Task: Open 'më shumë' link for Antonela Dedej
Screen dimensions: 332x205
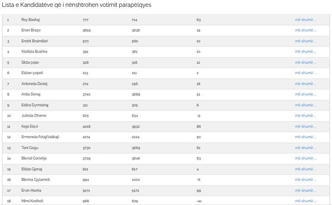Action: coord(305,84)
